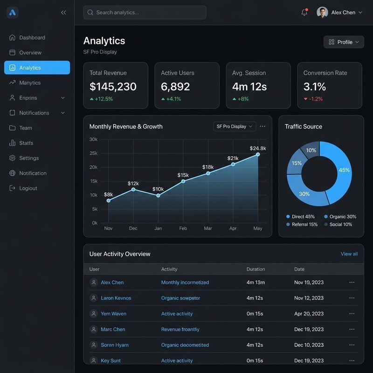This screenshot has height=373, width=373.
Task: Click the Statfs bar chart icon
Action: [12, 143]
